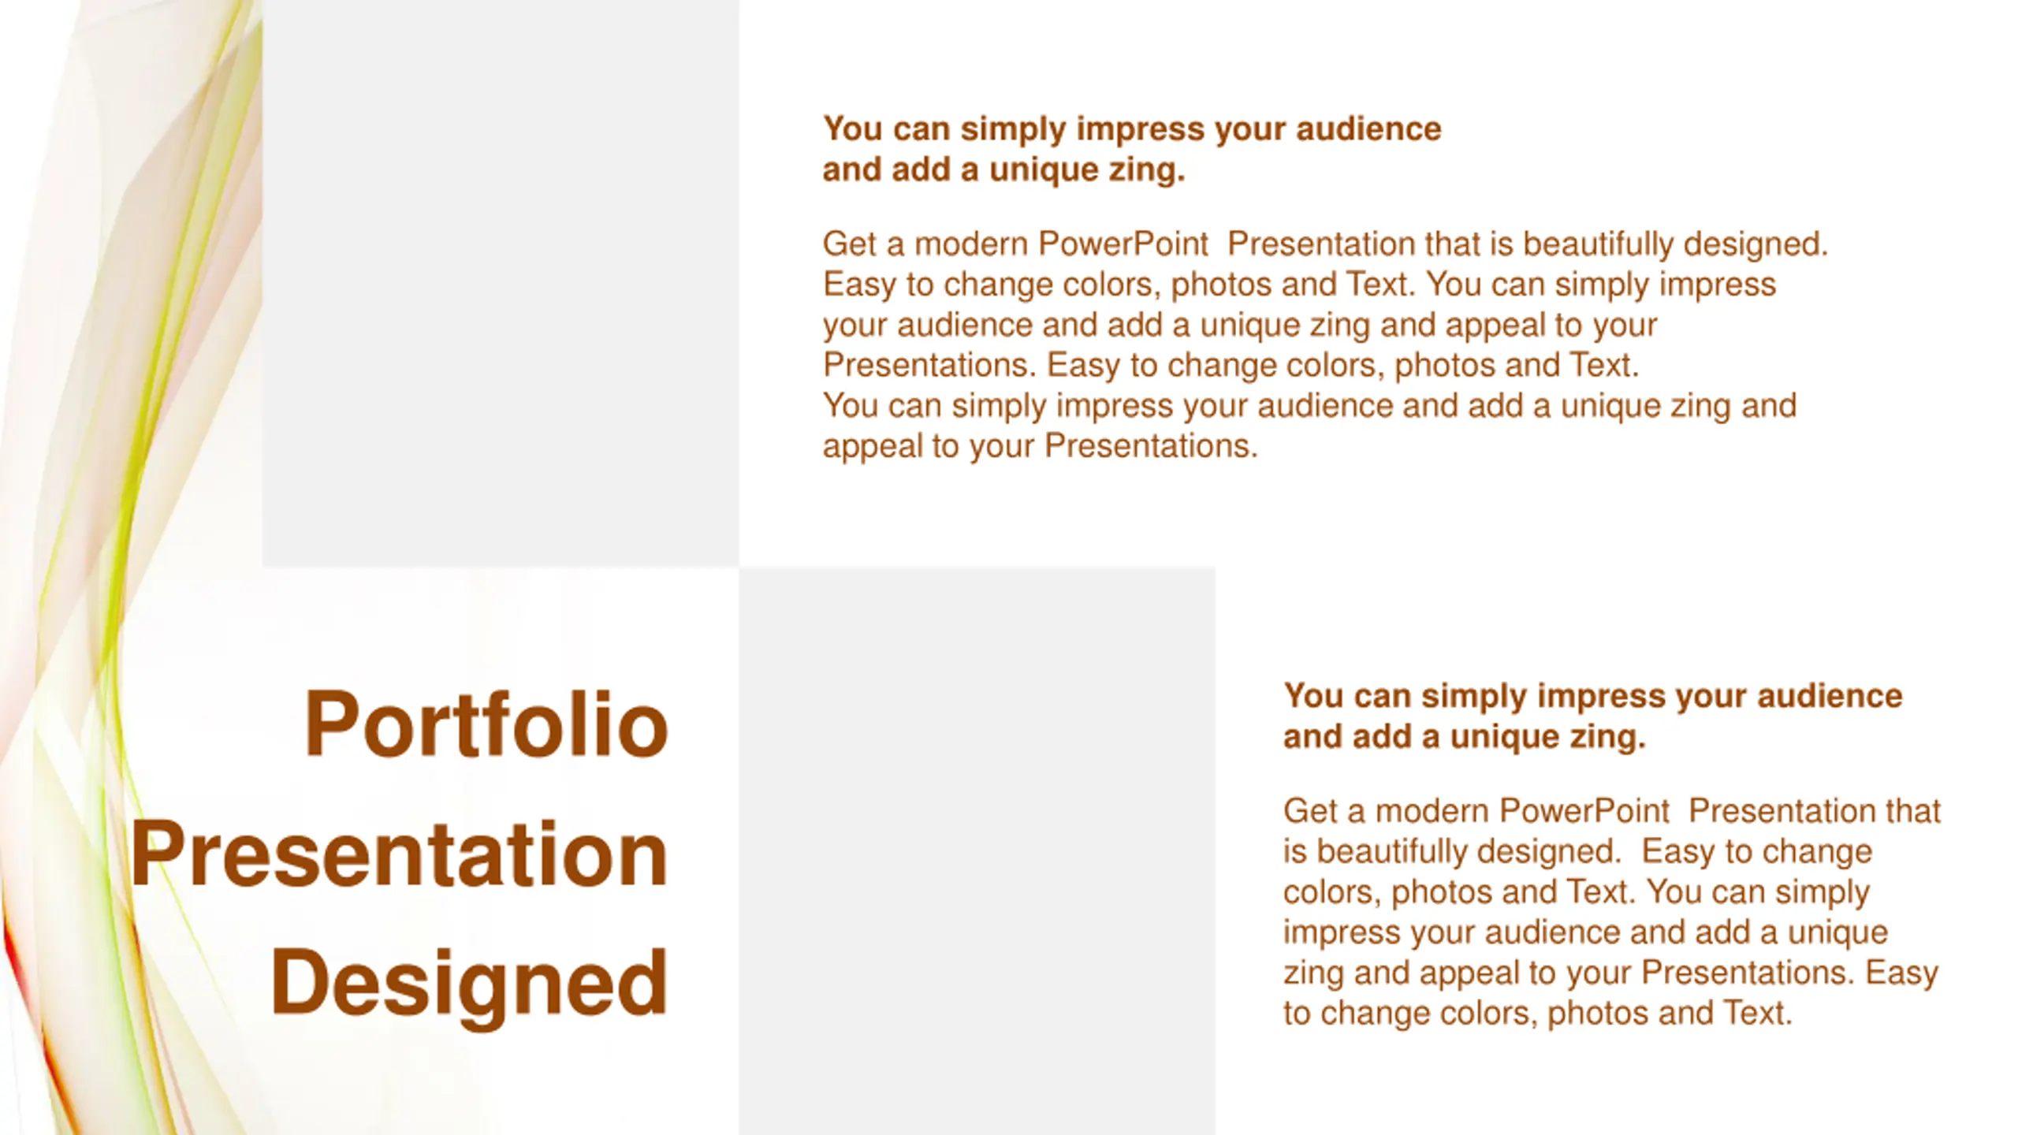2018x1135 pixels.
Task: Click the bottom-right bold heading text
Action: pos(1592,696)
